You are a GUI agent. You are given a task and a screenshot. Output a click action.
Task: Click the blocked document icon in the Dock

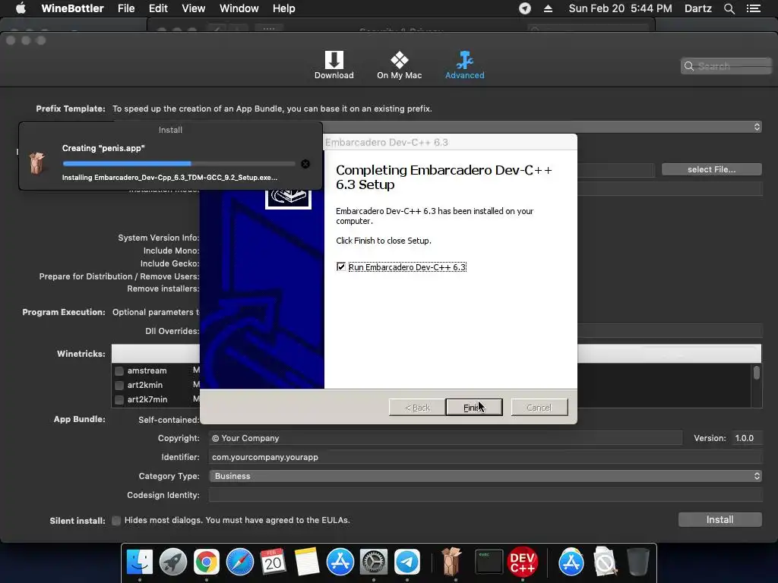point(604,563)
